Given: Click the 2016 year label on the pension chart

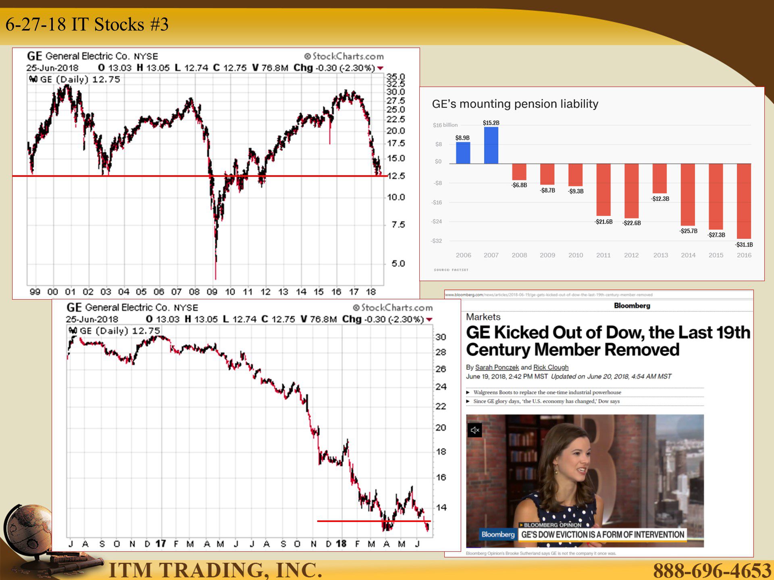Looking at the screenshot, I should point(744,255).
